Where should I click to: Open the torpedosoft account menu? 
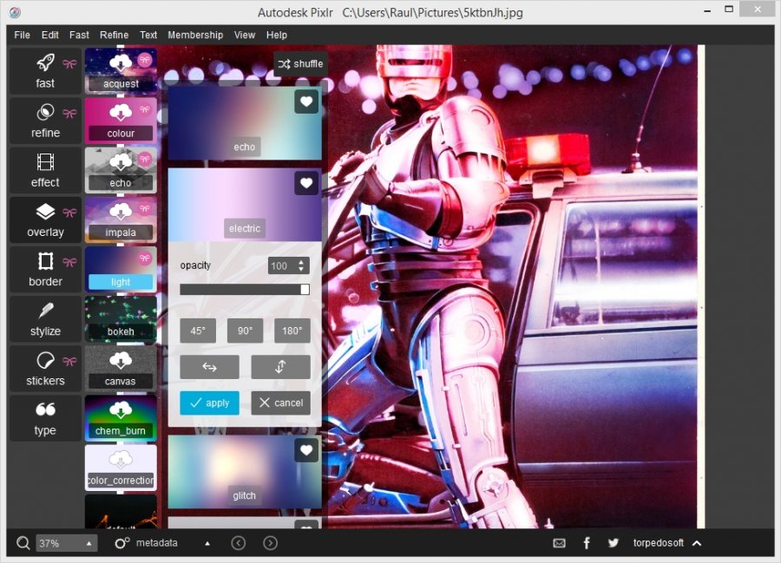pyautogui.click(x=662, y=543)
